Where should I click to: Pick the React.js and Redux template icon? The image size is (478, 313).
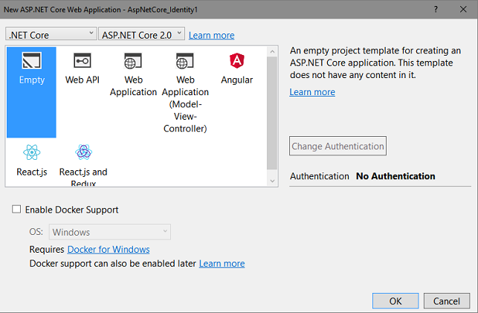[83, 152]
